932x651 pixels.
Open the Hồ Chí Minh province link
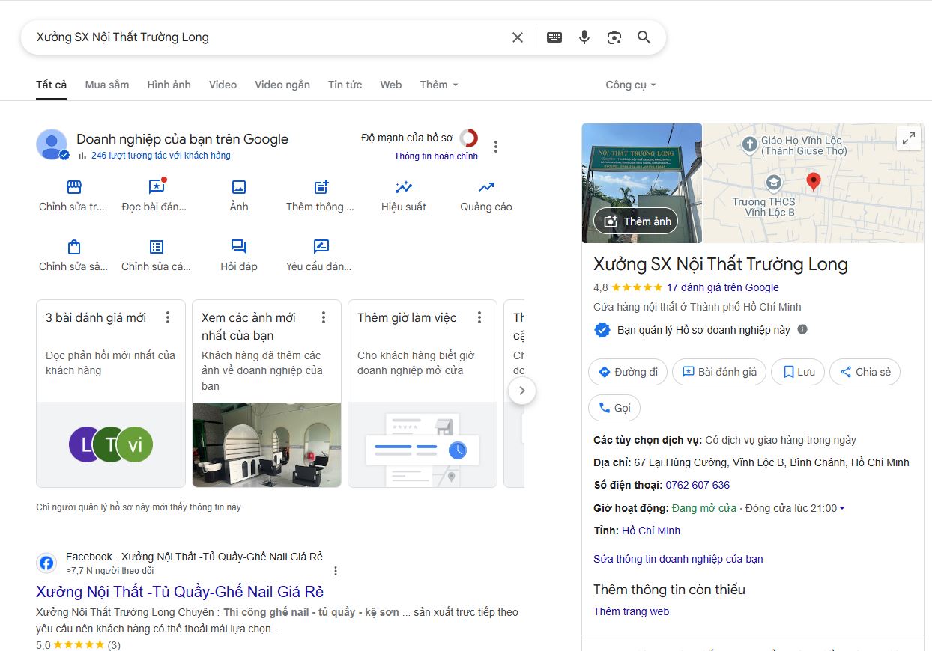click(651, 531)
